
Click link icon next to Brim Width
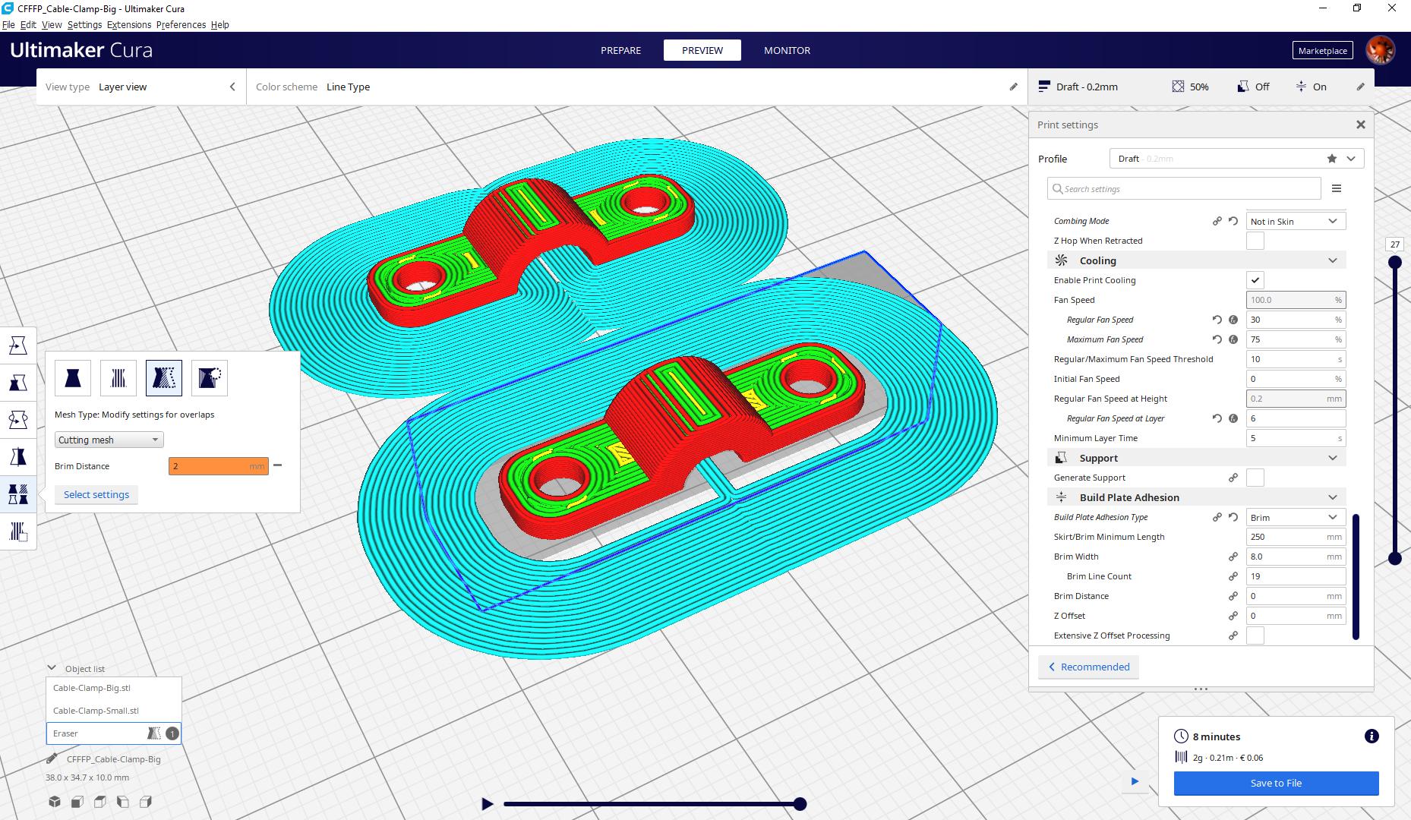pos(1233,557)
